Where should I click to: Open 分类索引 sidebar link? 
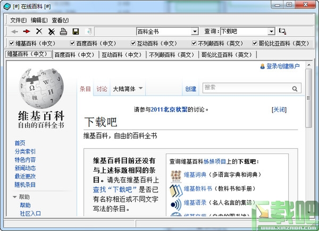tap(25, 151)
